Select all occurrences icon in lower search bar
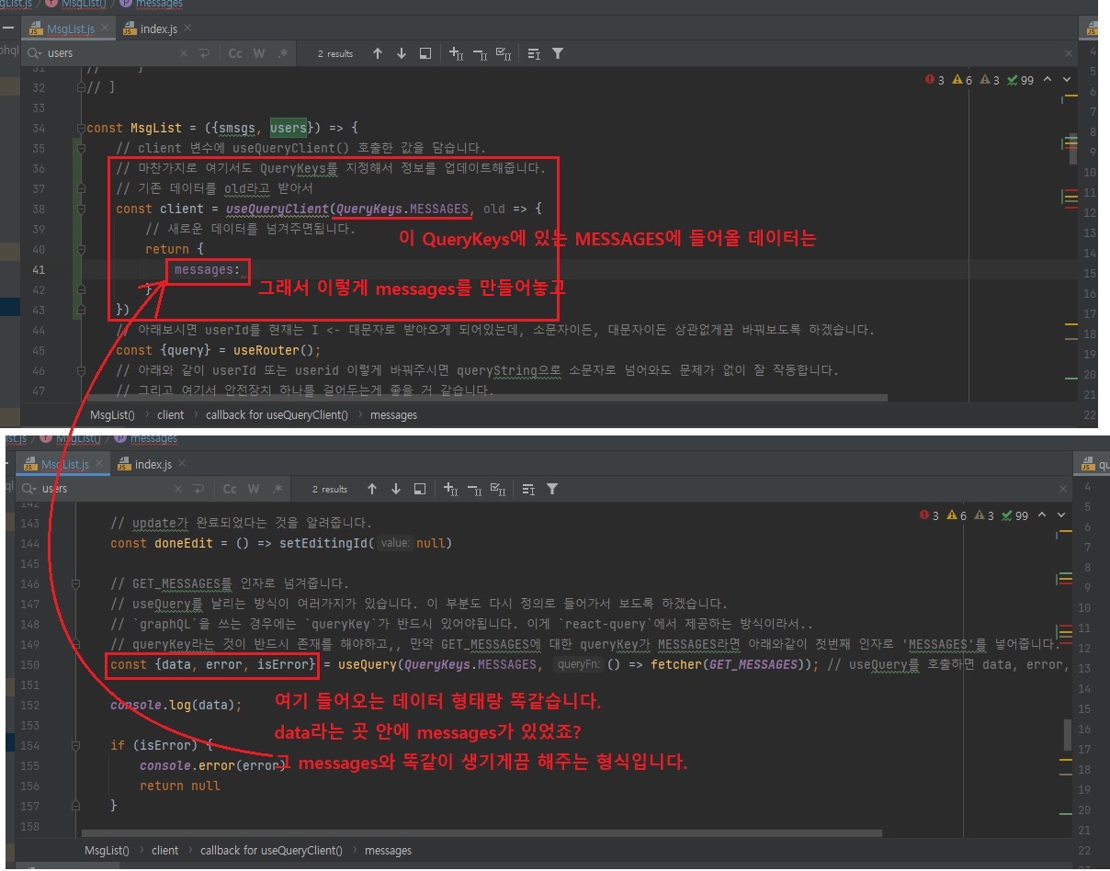Screen dimensions: 1110x871 click(498, 489)
